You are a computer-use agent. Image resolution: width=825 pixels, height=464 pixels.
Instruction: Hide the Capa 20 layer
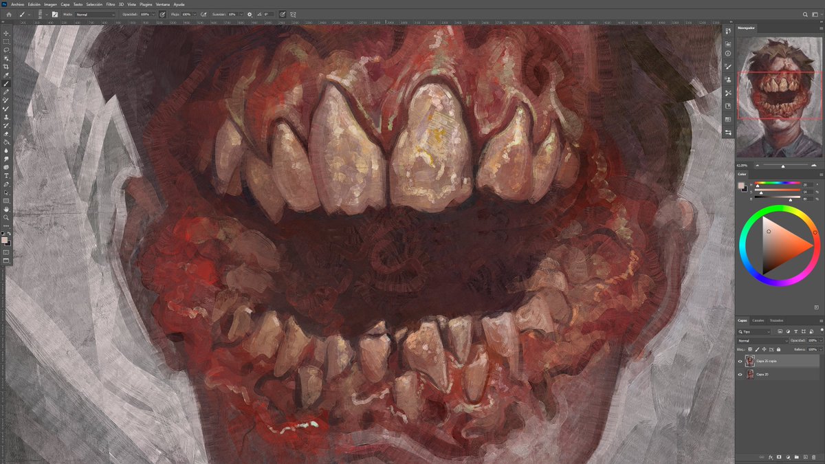[x=740, y=375]
